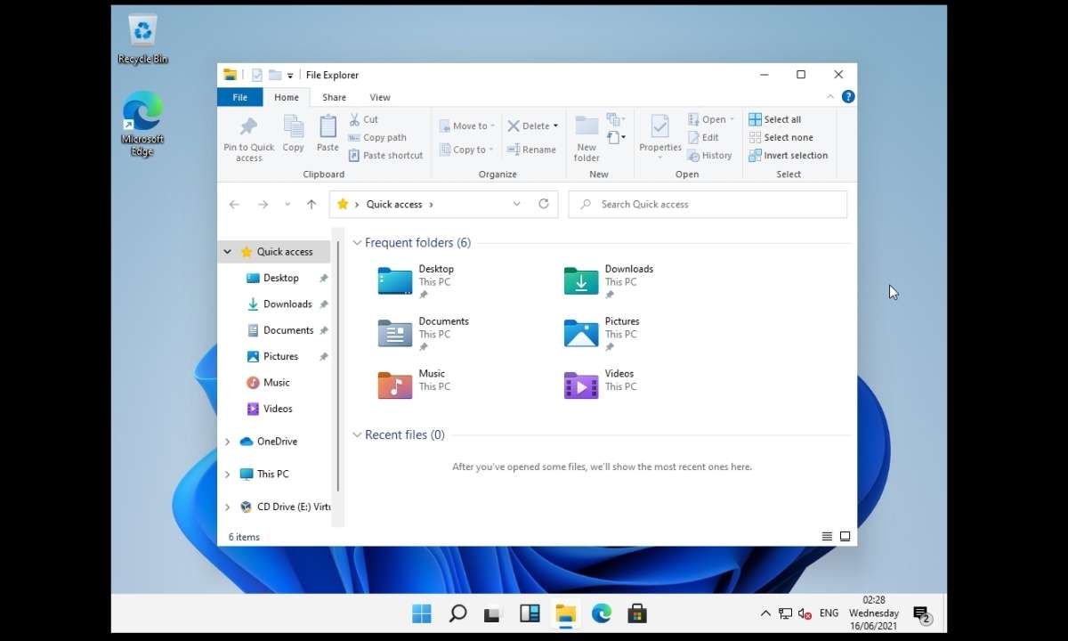
Task: Select Music folder in Frequent folders
Action: coord(414,385)
